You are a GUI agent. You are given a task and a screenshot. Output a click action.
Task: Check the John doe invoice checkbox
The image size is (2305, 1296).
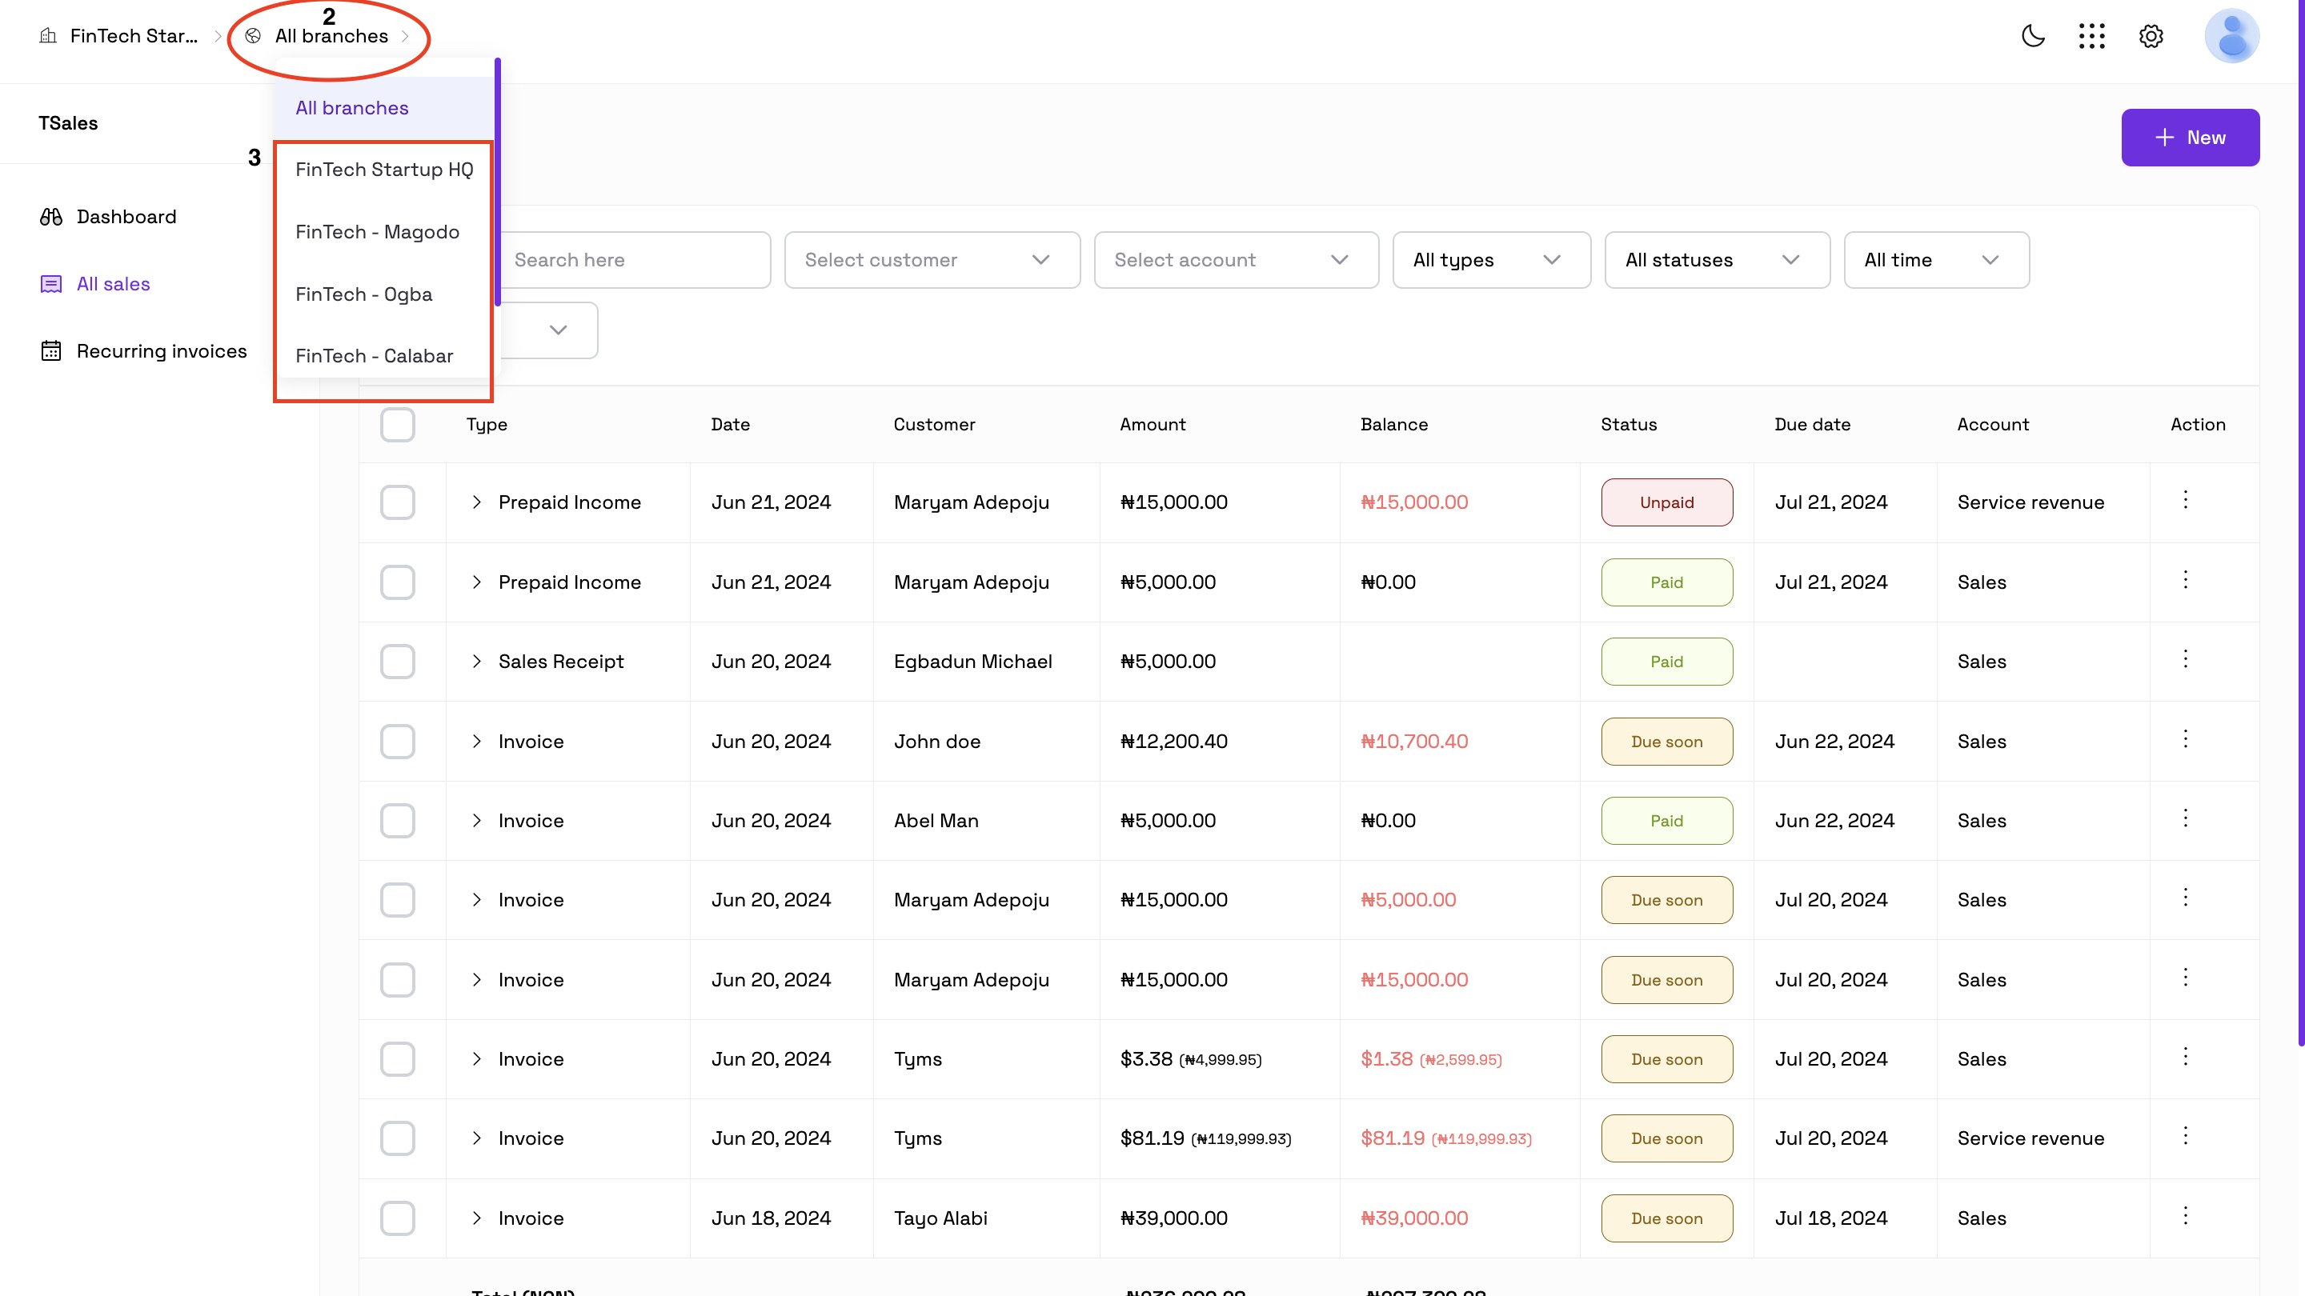397,742
